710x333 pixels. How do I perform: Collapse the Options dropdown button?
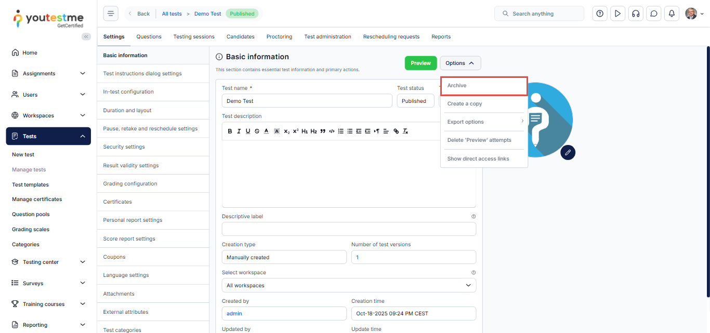[x=460, y=63]
